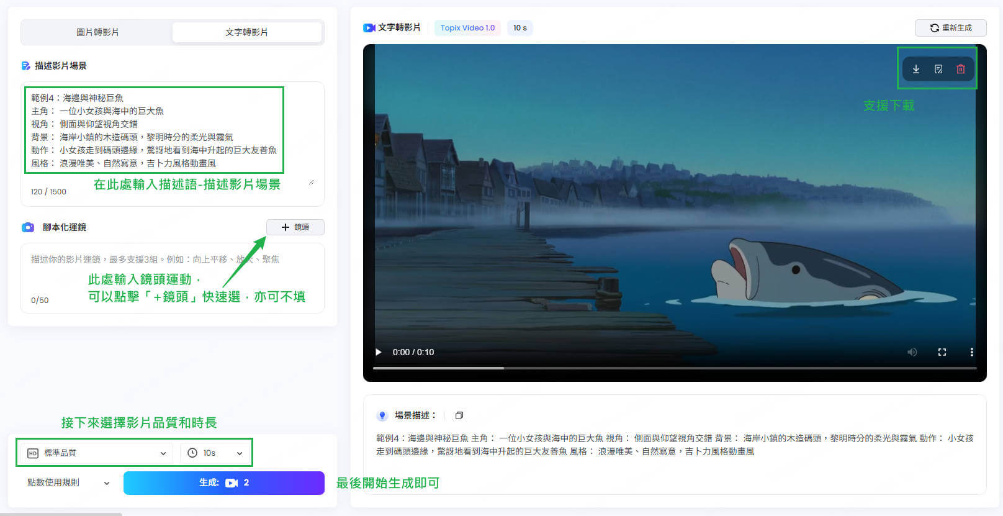This screenshot has width=1003, height=516.
Task: Enter fullscreen video mode
Action: (x=942, y=352)
